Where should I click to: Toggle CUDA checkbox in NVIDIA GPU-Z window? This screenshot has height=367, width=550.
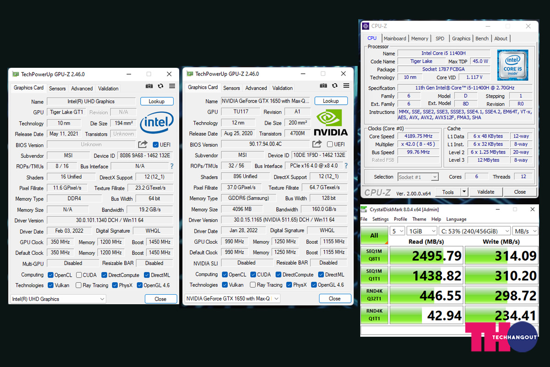click(253, 274)
